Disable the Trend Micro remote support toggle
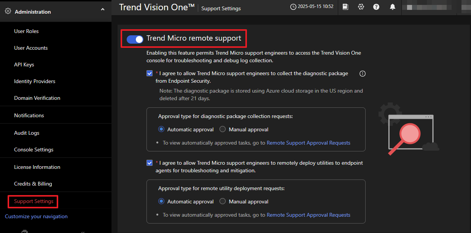The width and height of the screenshot is (471, 233). 135,39
